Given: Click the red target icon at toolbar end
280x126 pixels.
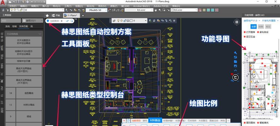Looking at the screenshot, I should [x=217, y=10].
